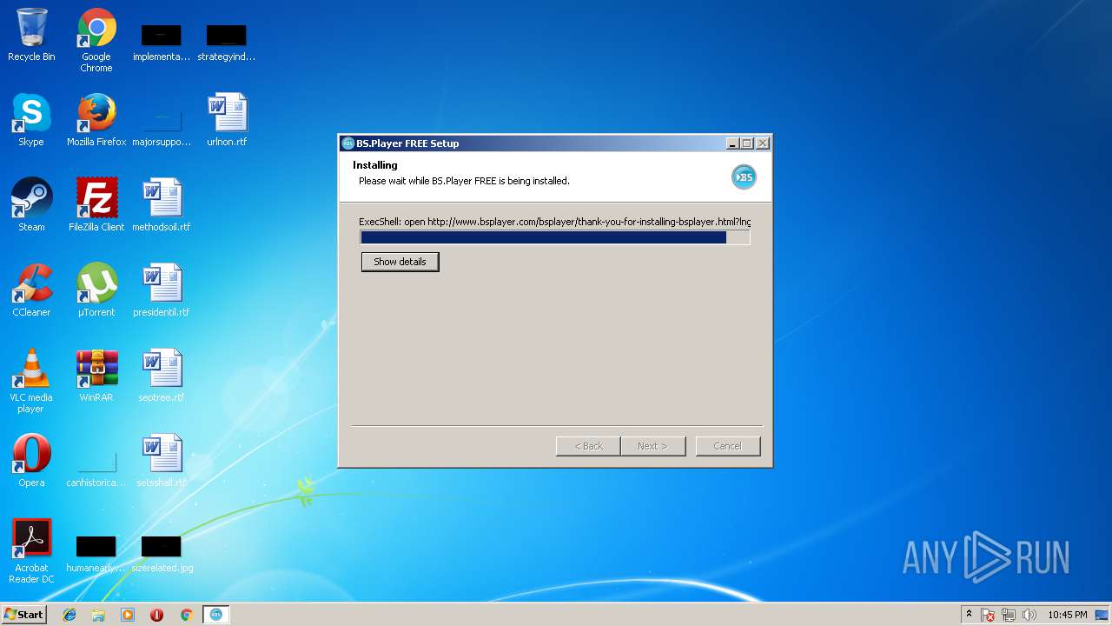Open Chrome from the taskbar
Viewport: 1112px width, 626px height.
[x=186, y=615]
